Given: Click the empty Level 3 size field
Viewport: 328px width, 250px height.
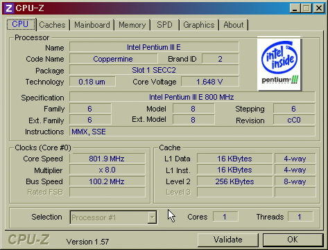Looking at the screenshot, I should (x=234, y=192).
